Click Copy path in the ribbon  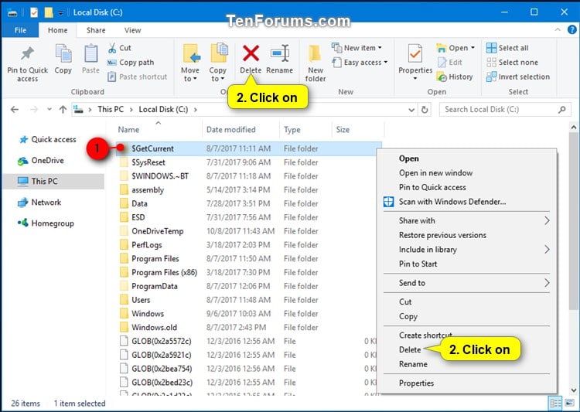131,63
